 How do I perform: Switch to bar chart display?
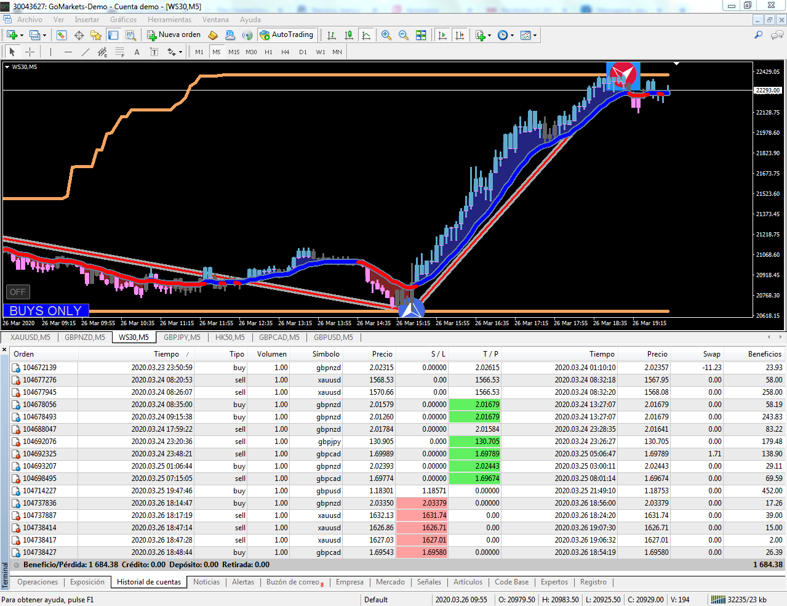332,35
